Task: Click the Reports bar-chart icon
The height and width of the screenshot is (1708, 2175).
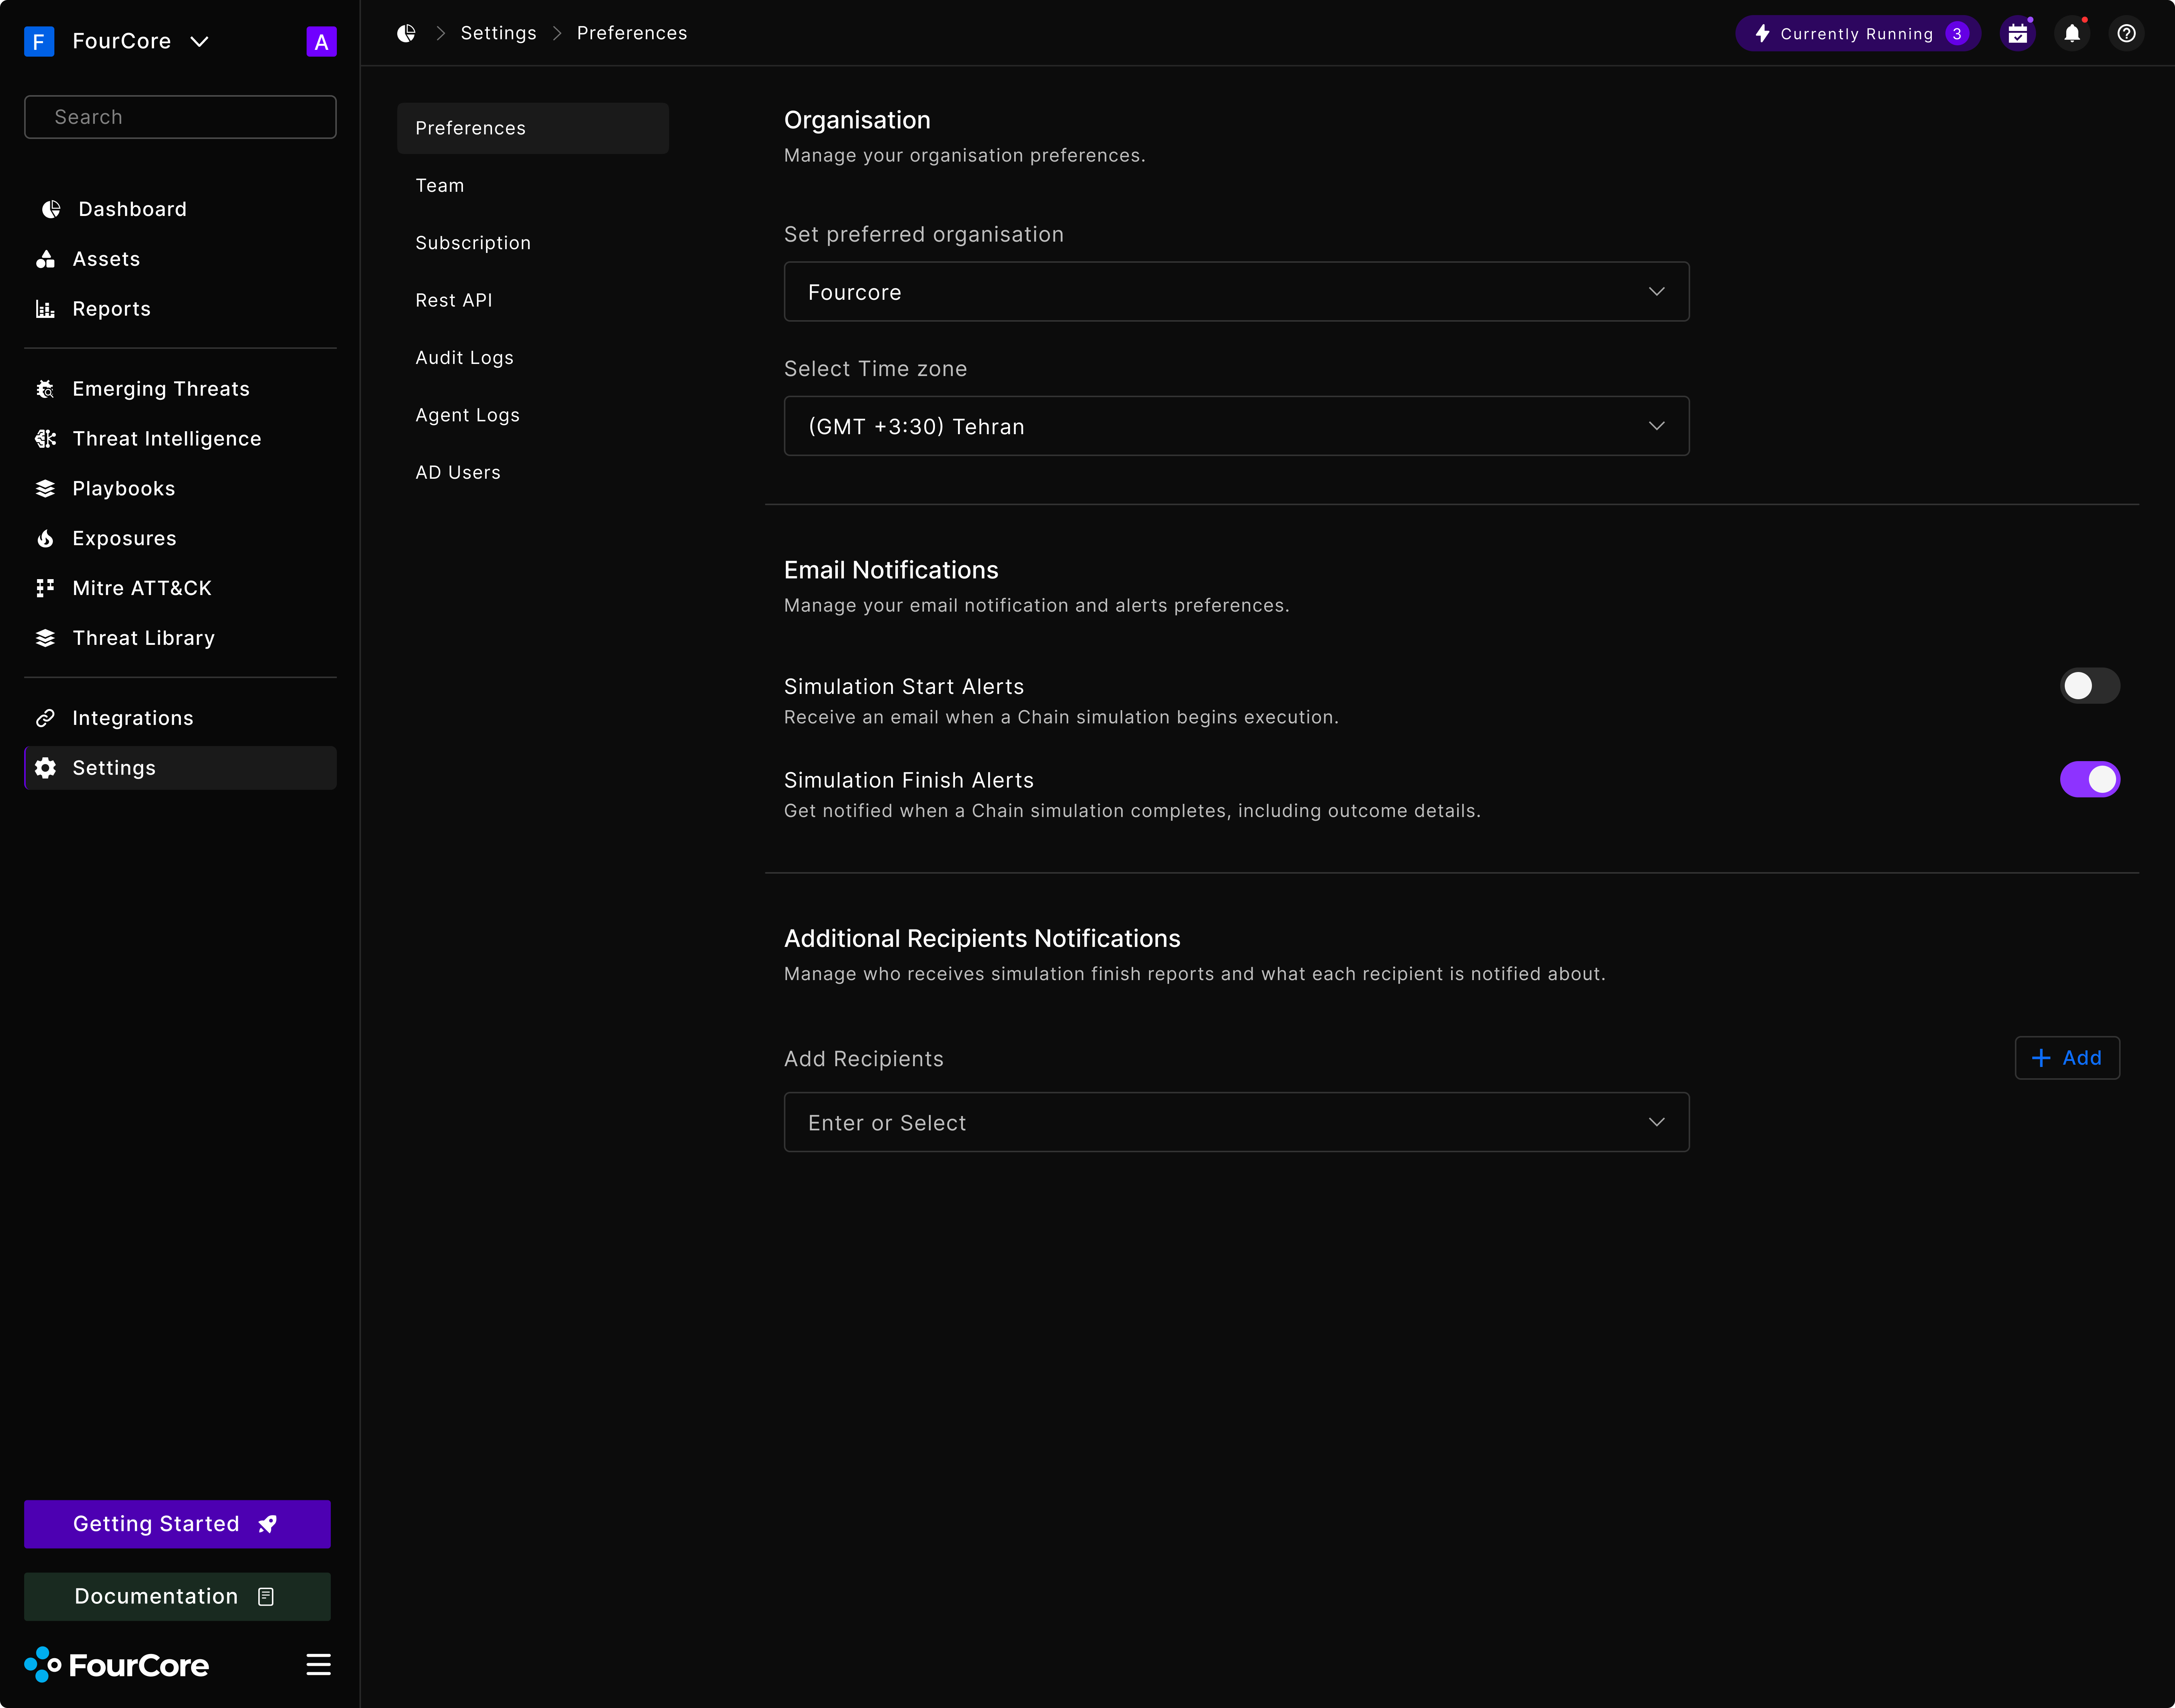Action: tap(45, 309)
